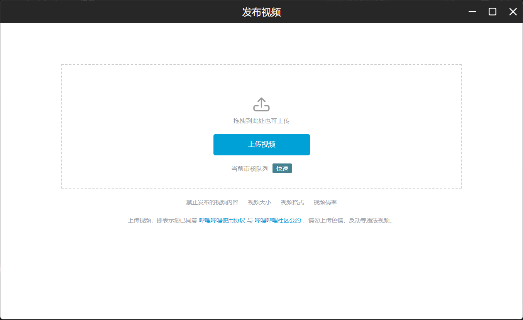523x320 pixels.
Task: Minimize the 发布视频 window
Action: (472, 12)
